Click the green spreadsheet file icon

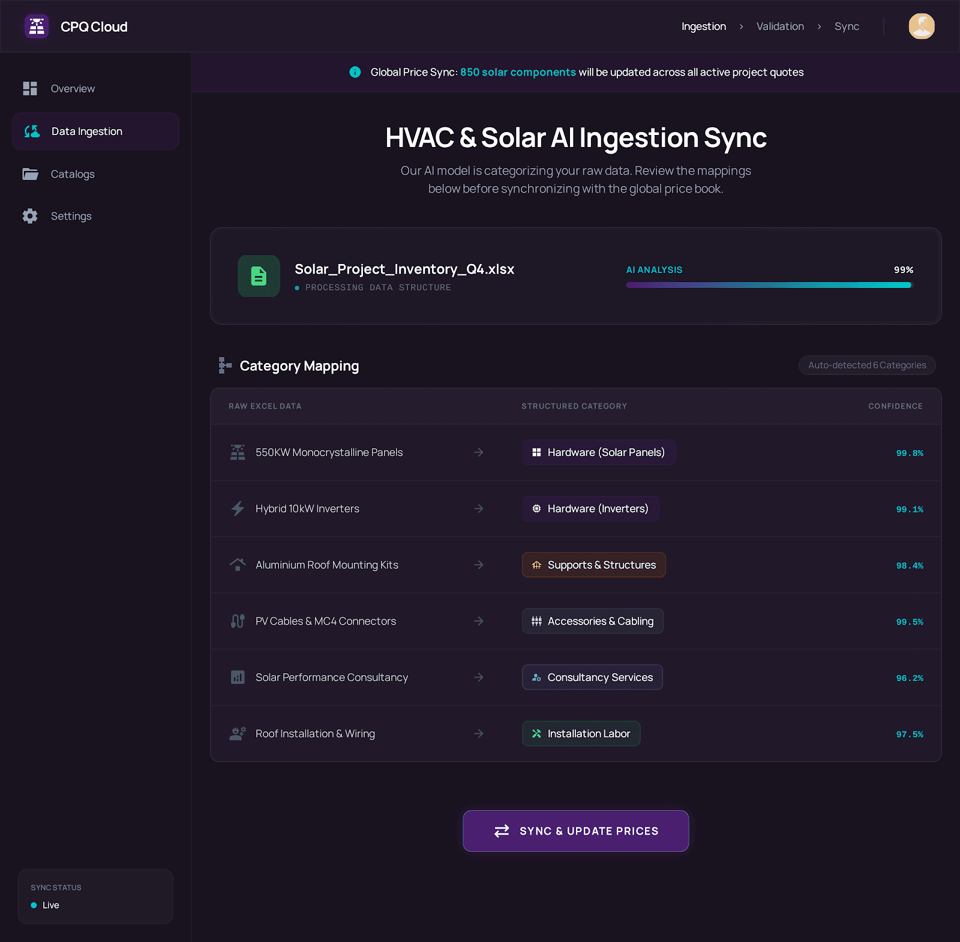pyautogui.click(x=259, y=276)
